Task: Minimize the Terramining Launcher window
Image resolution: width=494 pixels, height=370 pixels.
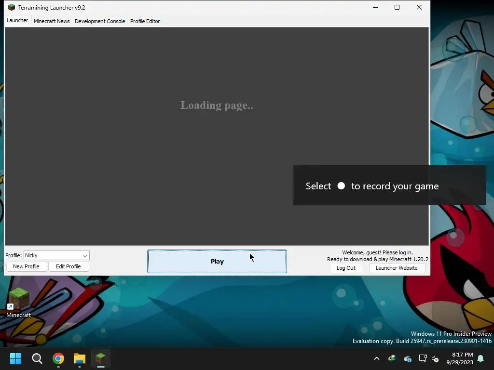Action: tap(375, 7)
